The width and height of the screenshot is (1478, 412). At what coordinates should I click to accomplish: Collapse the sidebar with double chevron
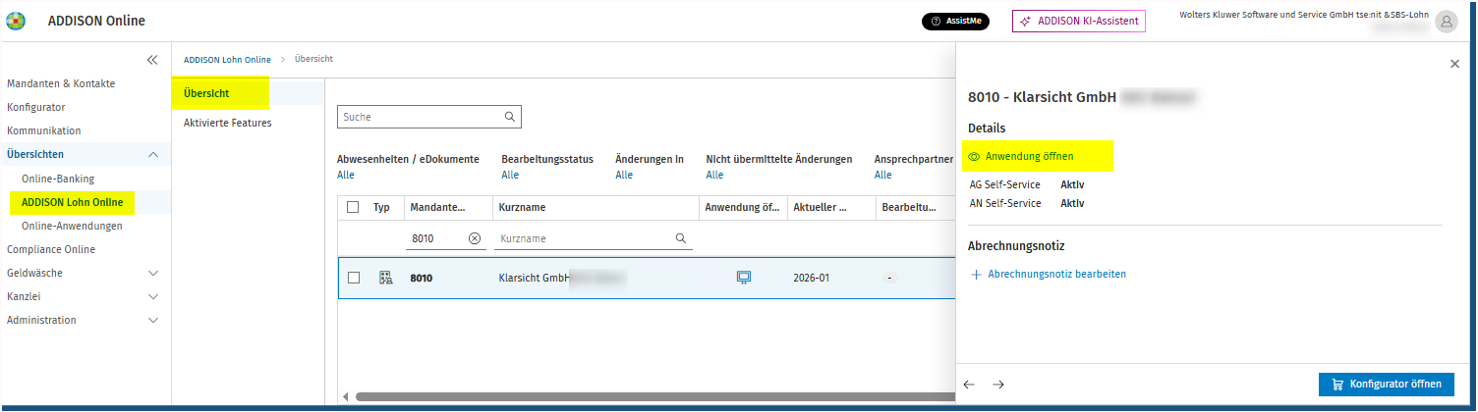click(x=152, y=60)
